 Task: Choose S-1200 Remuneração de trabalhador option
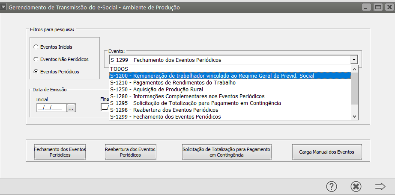[230, 76]
